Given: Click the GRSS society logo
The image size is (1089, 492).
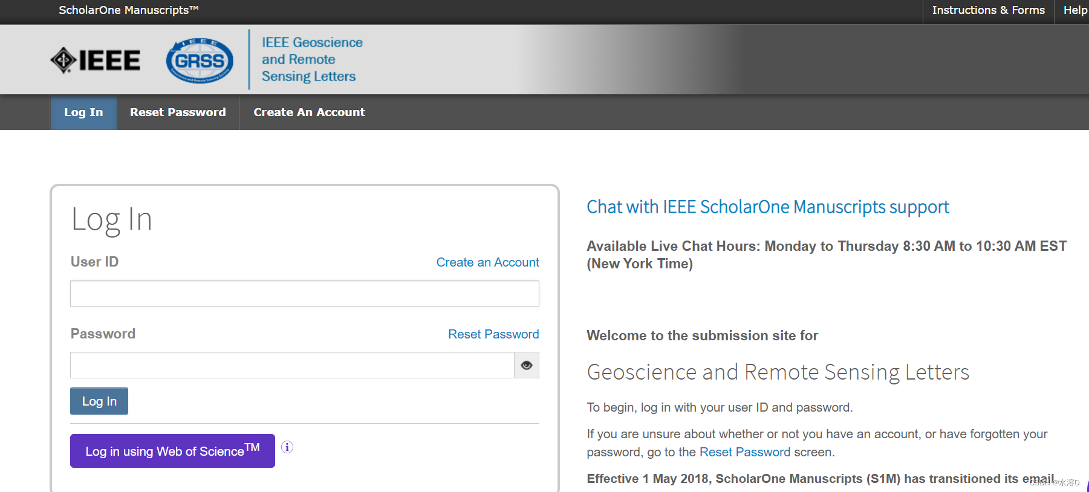Looking at the screenshot, I should tap(200, 60).
